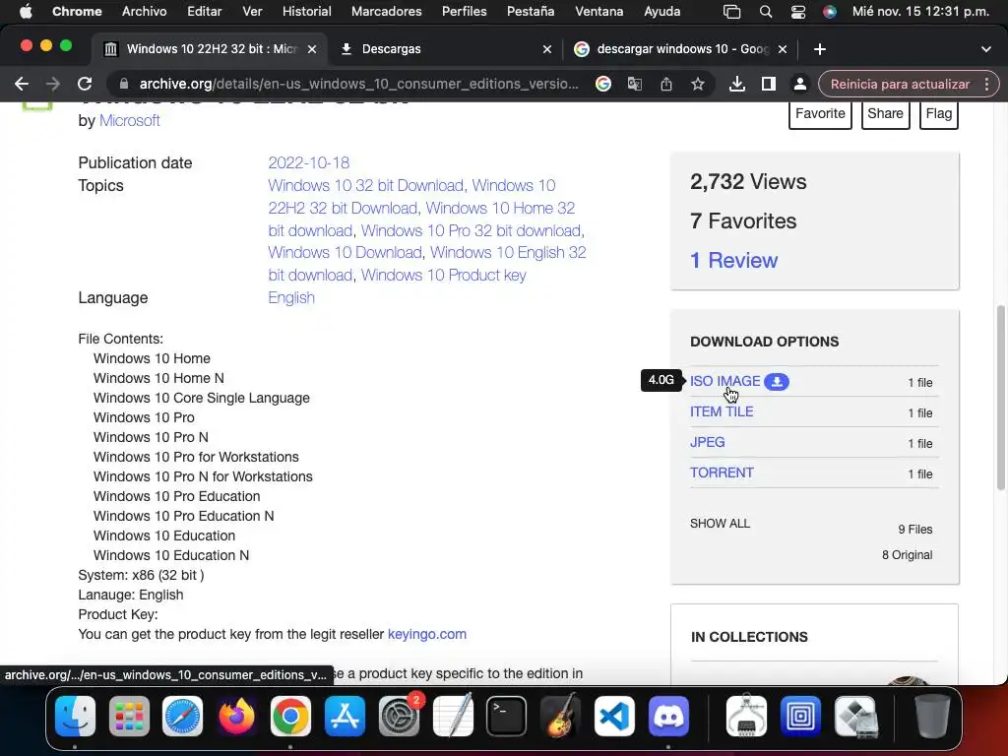
Task: Click the Share button
Action: 885,114
